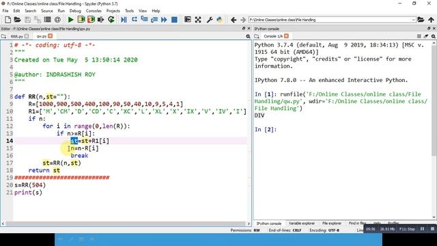
Task: Stop console execution square icon
Action: (x=419, y=36)
